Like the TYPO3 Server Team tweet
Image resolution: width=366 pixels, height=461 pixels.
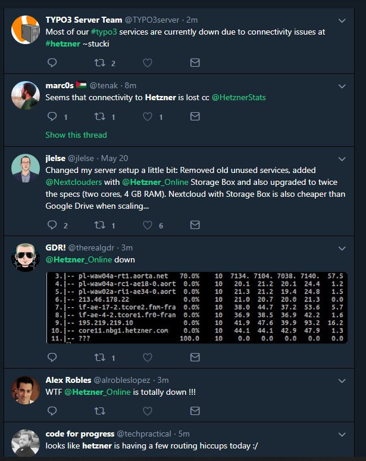(x=148, y=62)
